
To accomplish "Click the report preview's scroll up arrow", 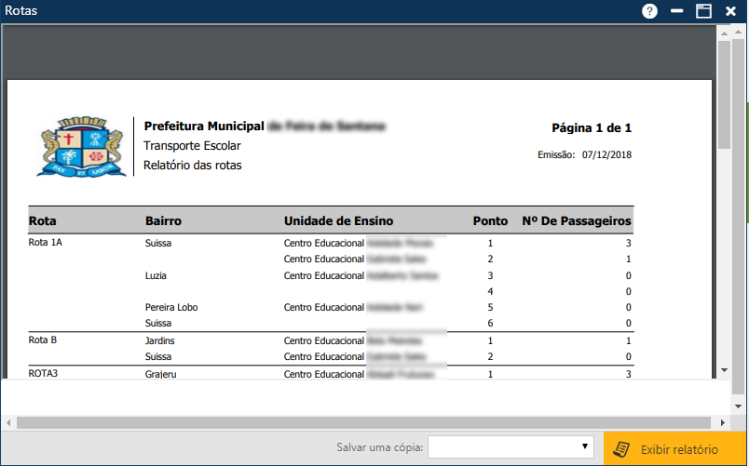I will coord(724,33).
